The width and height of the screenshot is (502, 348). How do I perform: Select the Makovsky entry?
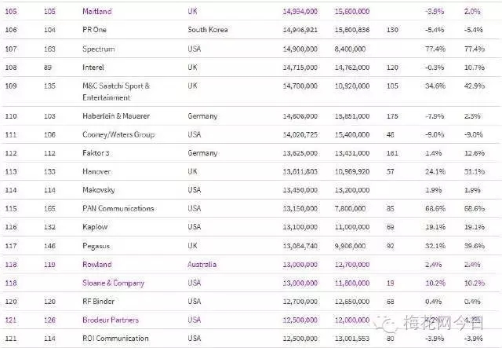pos(99,190)
